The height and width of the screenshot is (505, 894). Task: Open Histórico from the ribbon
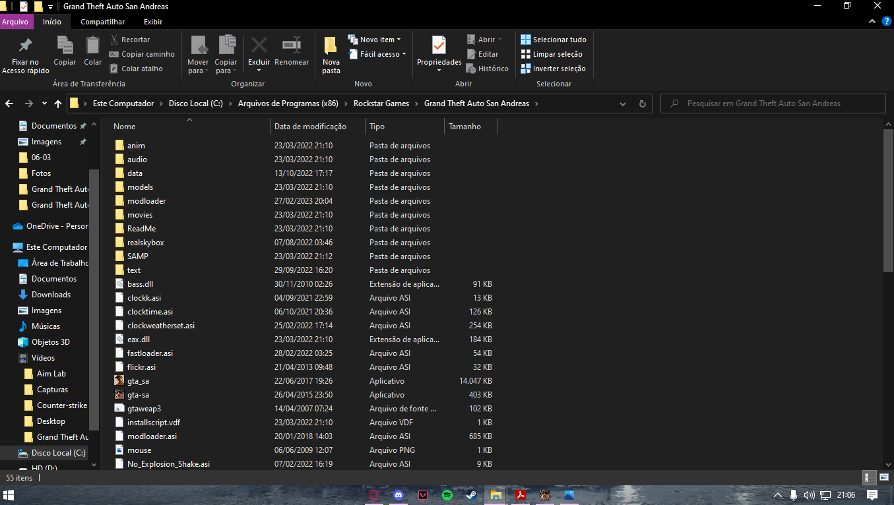(487, 69)
